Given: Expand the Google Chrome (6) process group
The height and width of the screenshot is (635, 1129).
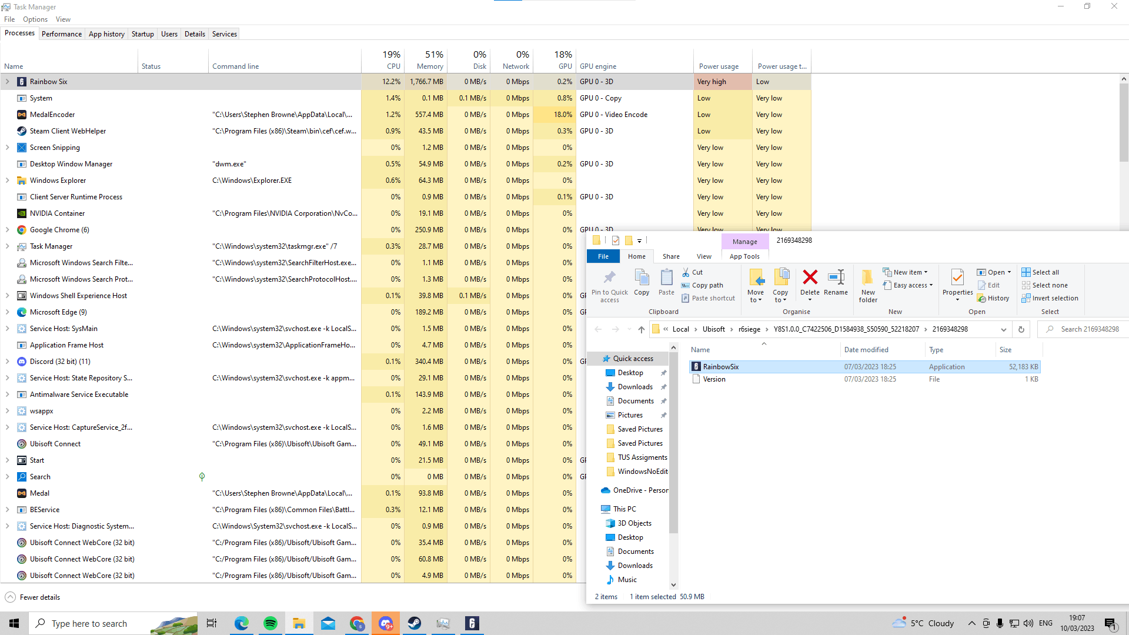Looking at the screenshot, I should 8,230.
